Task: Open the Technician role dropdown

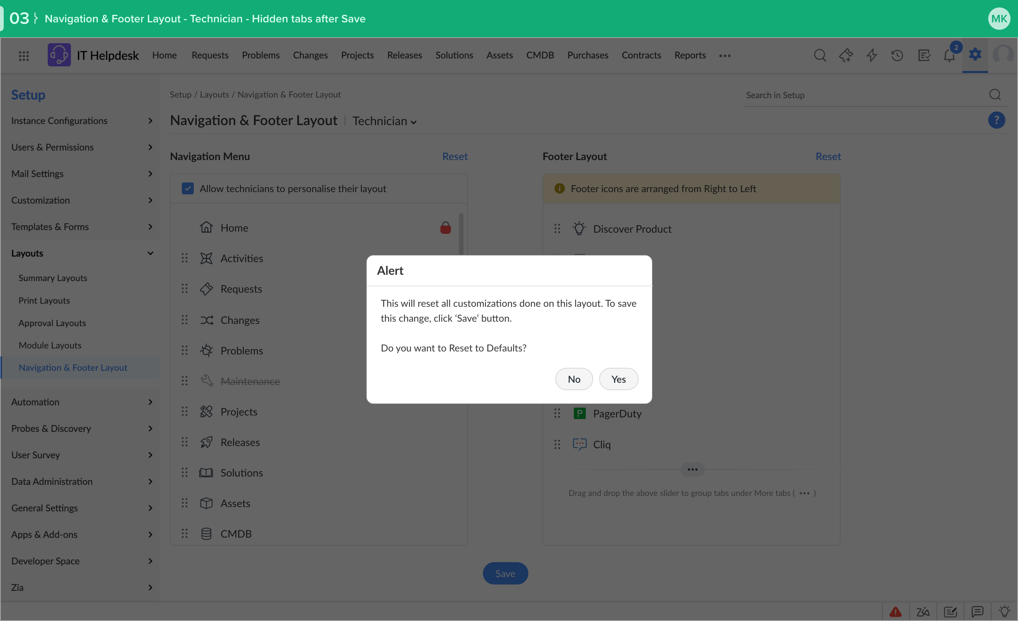Action: coord(384,121)
